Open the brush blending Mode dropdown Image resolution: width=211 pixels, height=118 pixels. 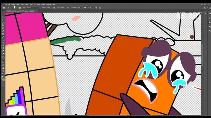tap(33, 8)
